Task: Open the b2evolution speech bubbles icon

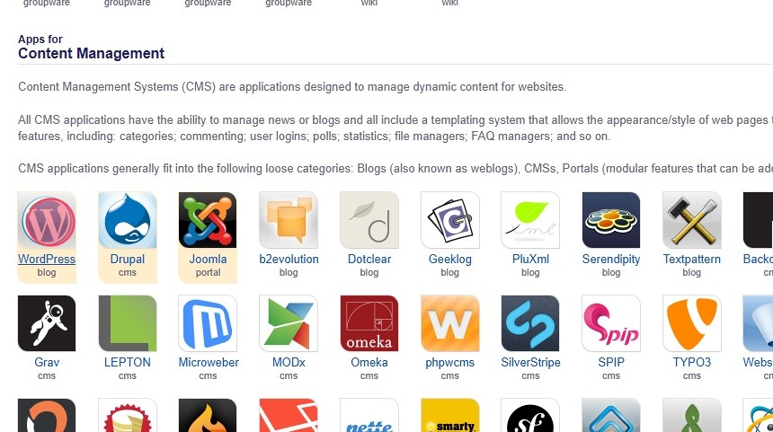Action: [x=289, y=220]
